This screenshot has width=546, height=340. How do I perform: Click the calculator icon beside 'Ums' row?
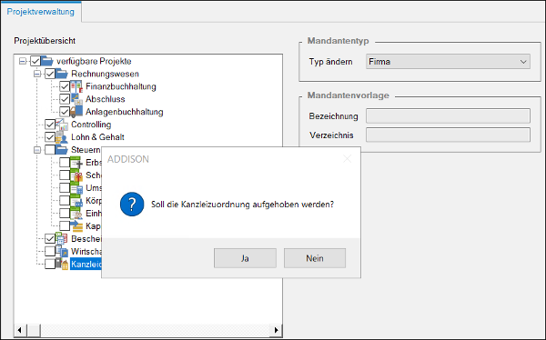point(76,188)
